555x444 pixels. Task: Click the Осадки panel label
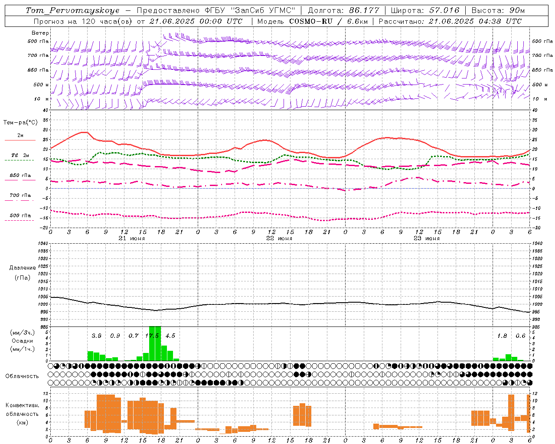(x=23, y=341)
